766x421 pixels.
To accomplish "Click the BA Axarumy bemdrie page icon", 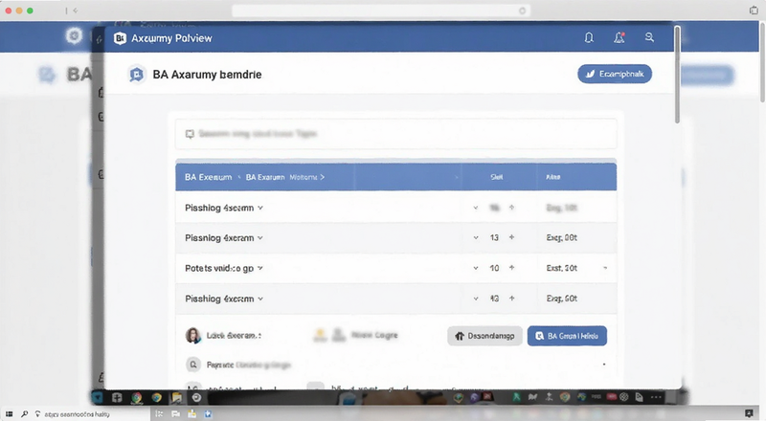I will pyautogui.click(x=136, y=75).
